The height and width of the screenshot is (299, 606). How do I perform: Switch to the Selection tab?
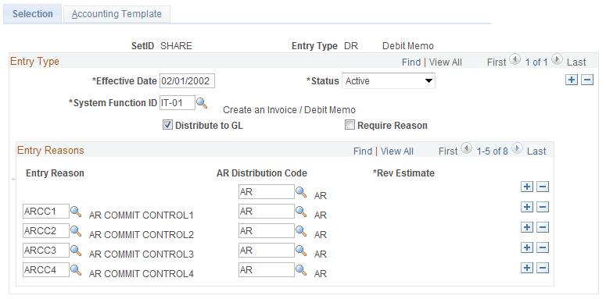point(33,14)
